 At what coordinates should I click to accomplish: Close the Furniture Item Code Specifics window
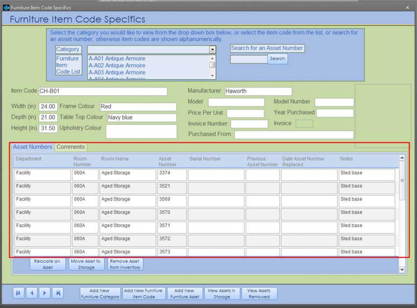tap(407, 8)
